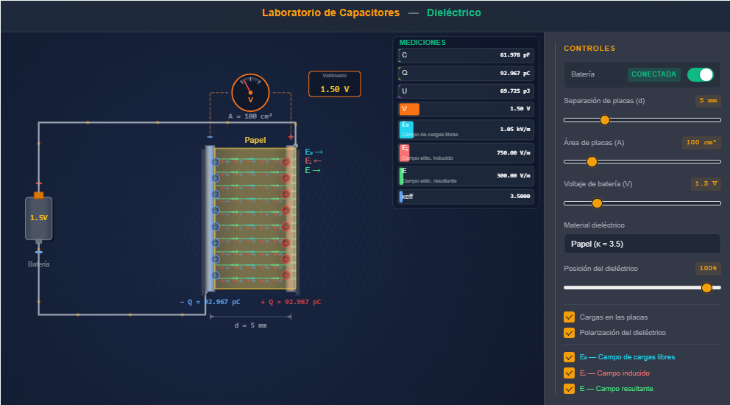The height and width of the screenshot is (405, 730).
Task: Click the round voltmeter gauge icon
Action: pos(250,92)
